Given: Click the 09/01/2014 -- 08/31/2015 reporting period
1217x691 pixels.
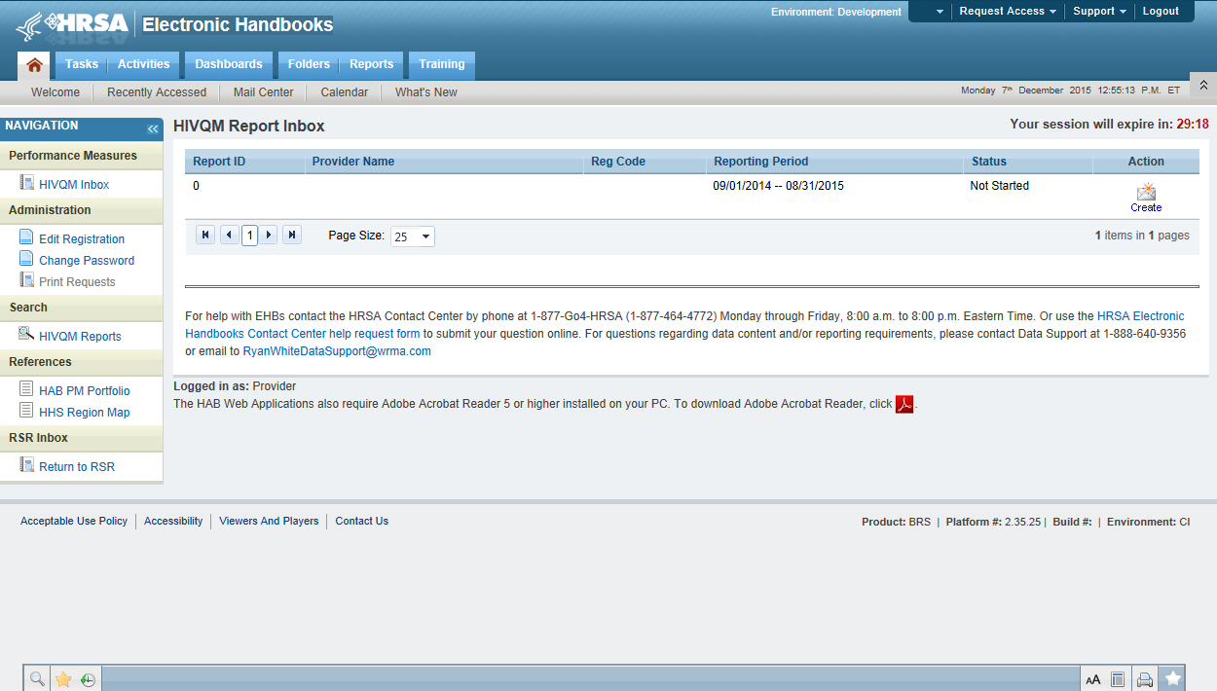Looking at the screenshot, I should [x=779, y=186].
